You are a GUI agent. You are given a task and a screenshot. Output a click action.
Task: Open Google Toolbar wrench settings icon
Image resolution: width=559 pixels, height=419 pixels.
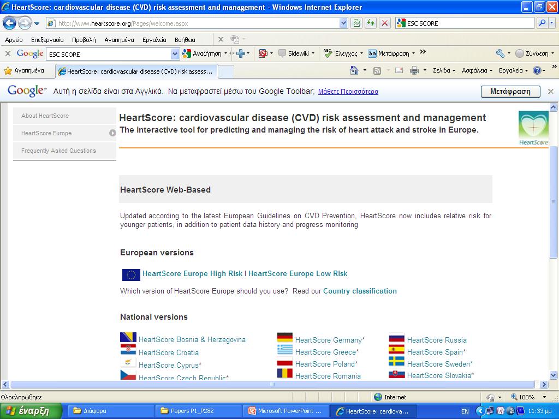tap(500, 53)
